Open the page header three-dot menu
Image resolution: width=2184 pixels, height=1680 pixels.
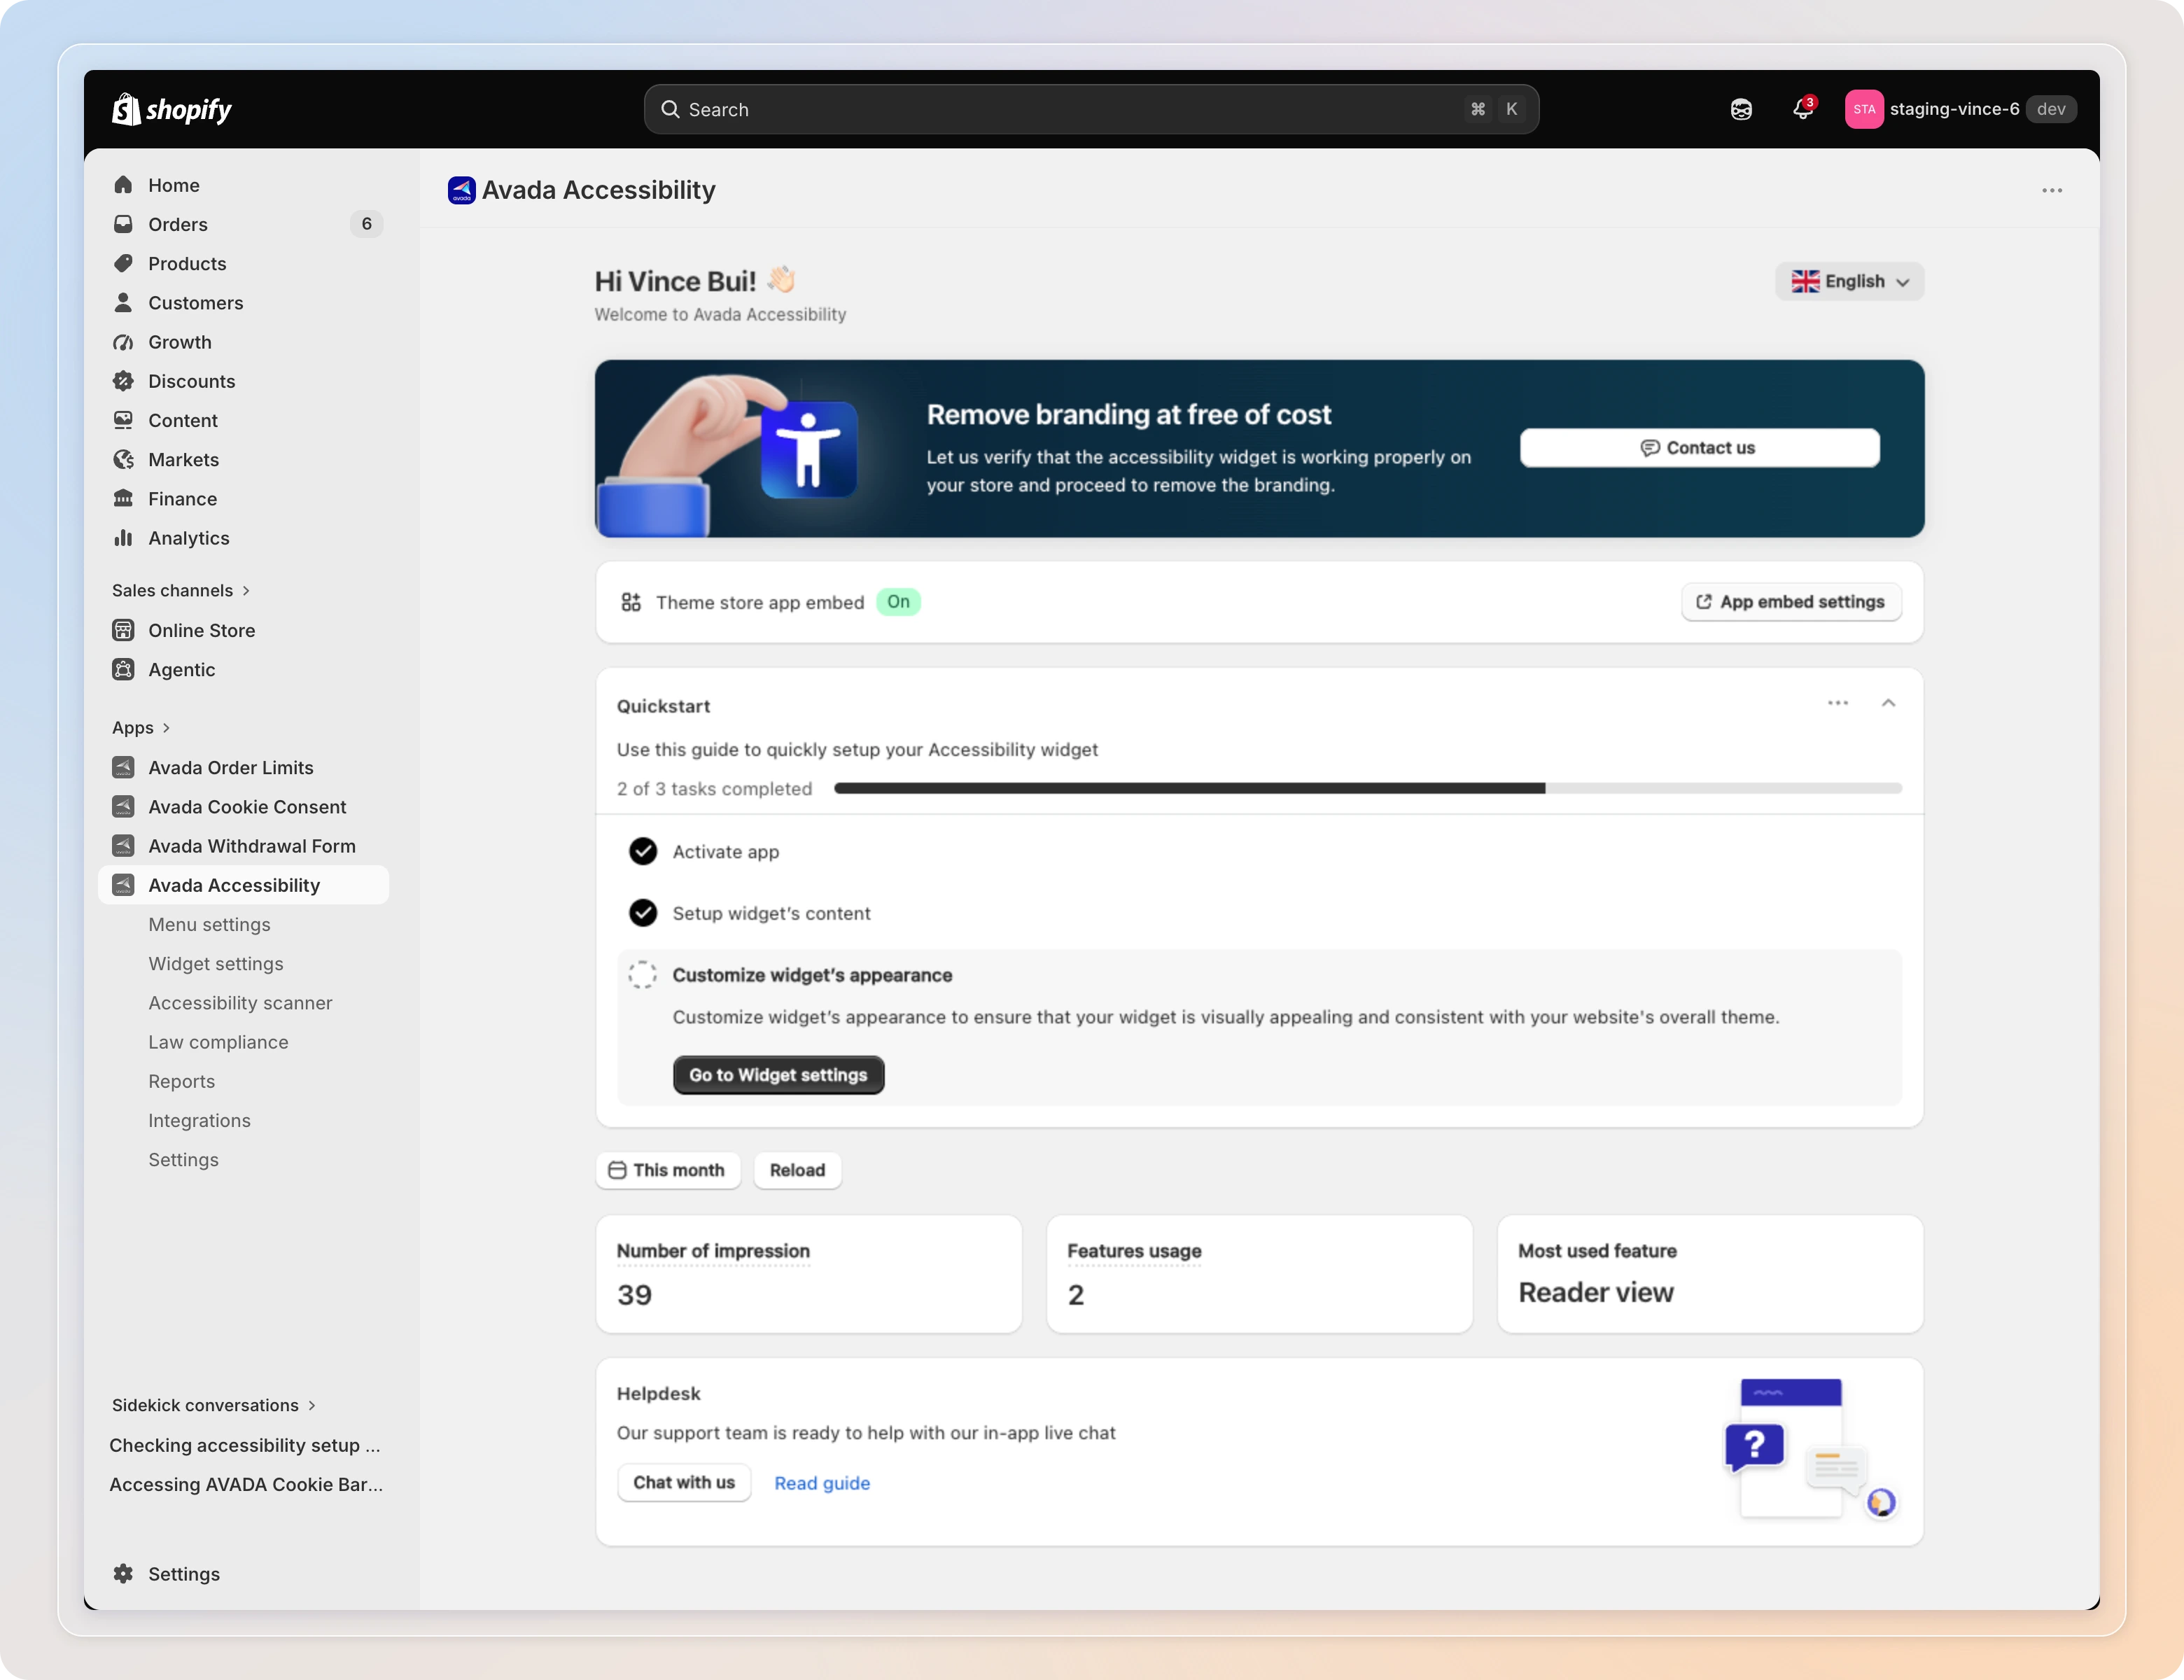pos(2051,190)
